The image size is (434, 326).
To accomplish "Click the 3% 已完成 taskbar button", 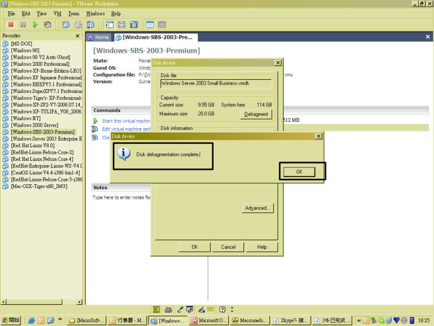I will point(331,321).
